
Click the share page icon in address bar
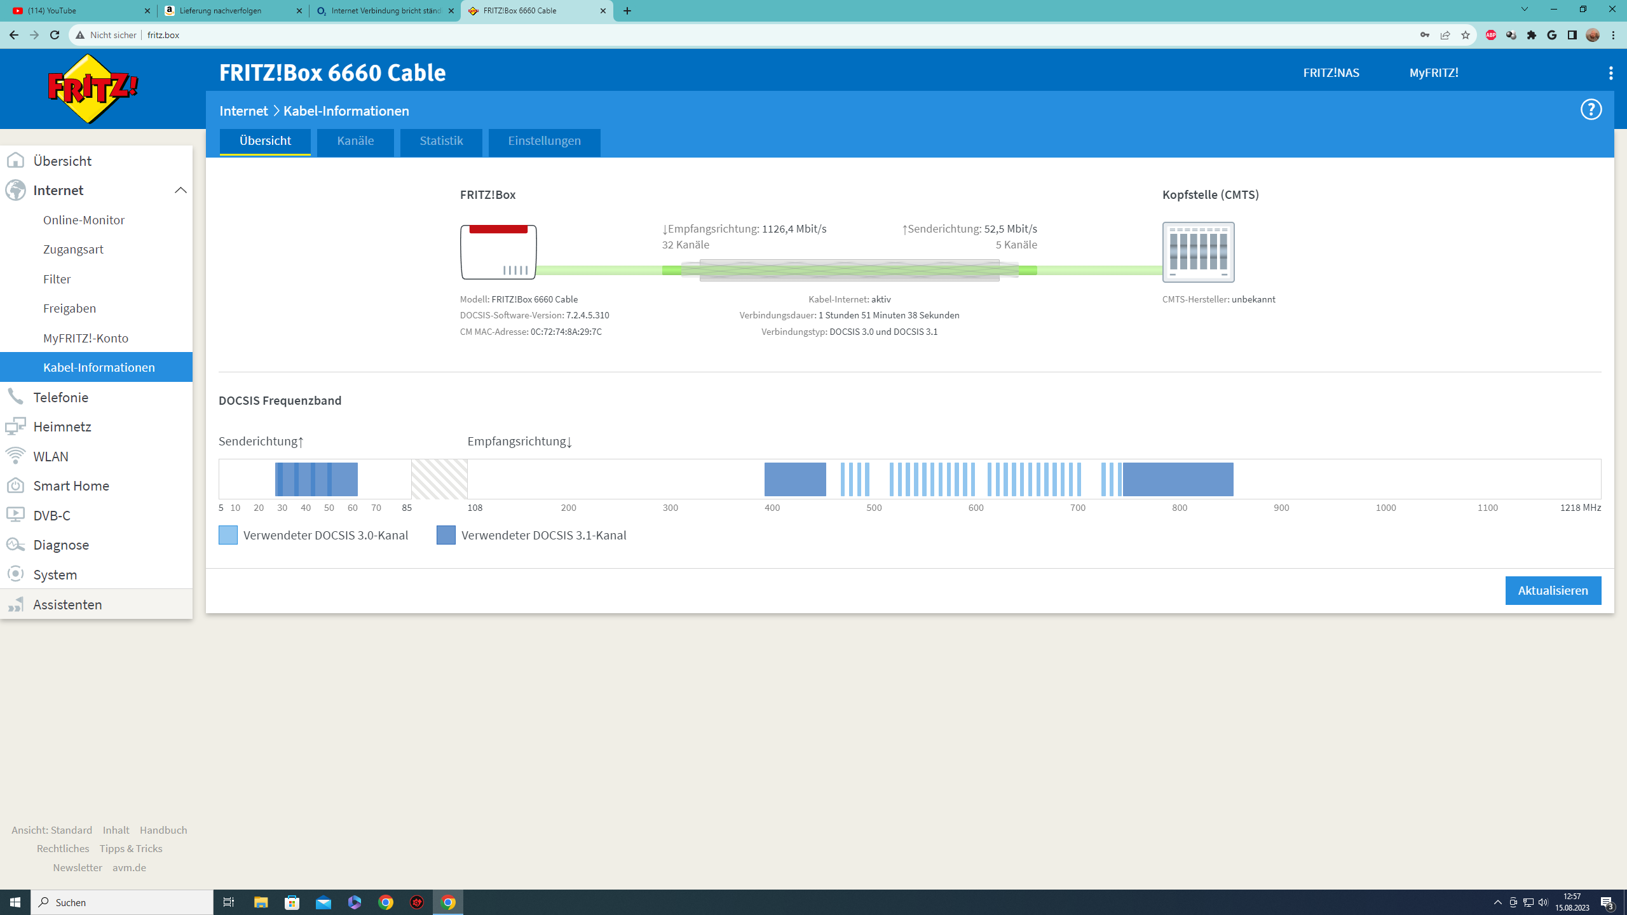(1445, 35)
